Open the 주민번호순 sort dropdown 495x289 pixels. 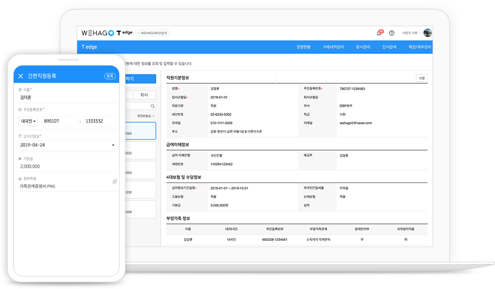coord(145,116)
